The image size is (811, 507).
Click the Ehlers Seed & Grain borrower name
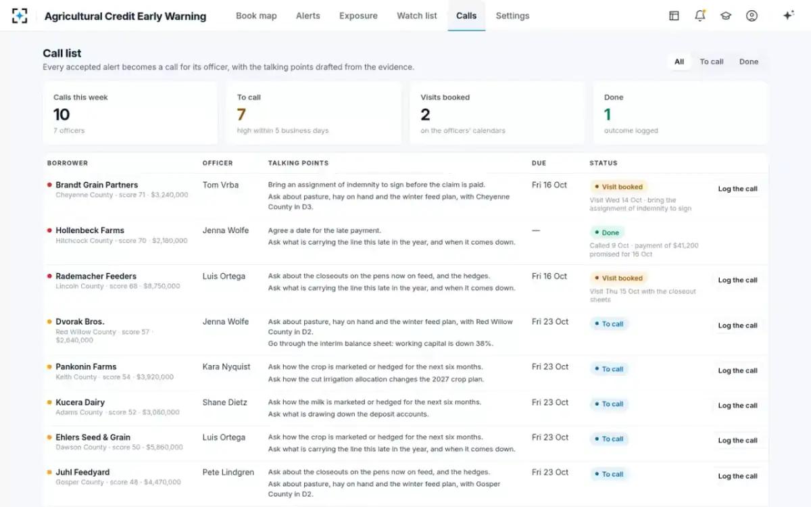93,437
